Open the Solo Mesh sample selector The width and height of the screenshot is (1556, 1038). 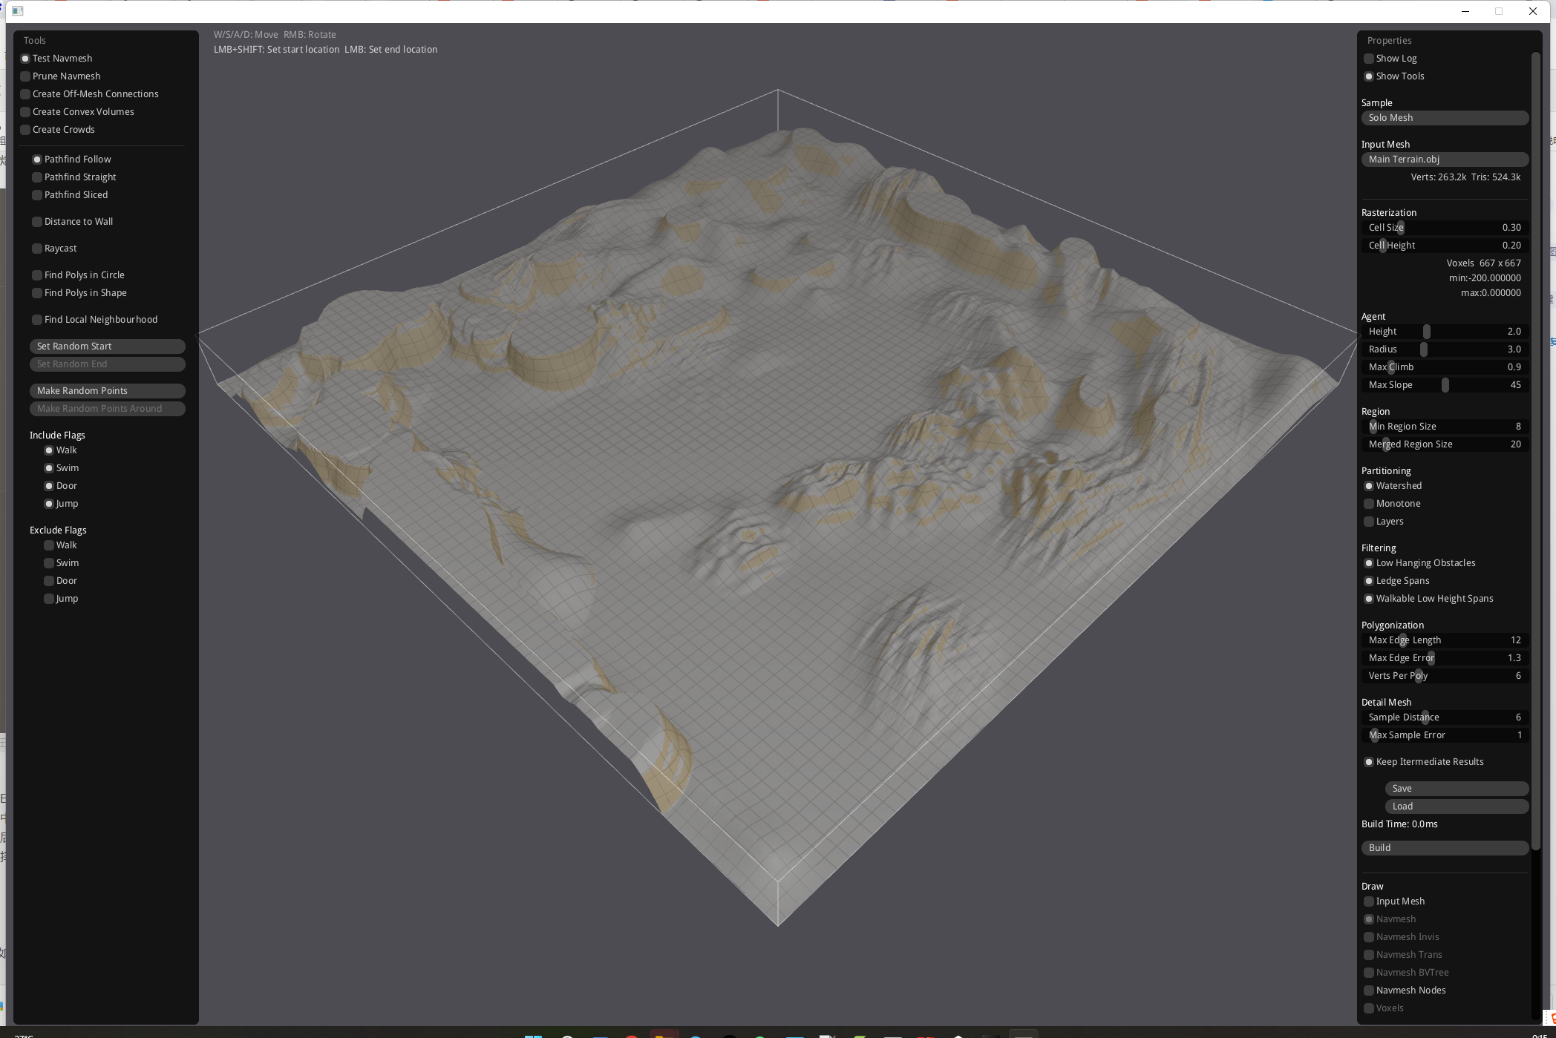[1445, 118]
